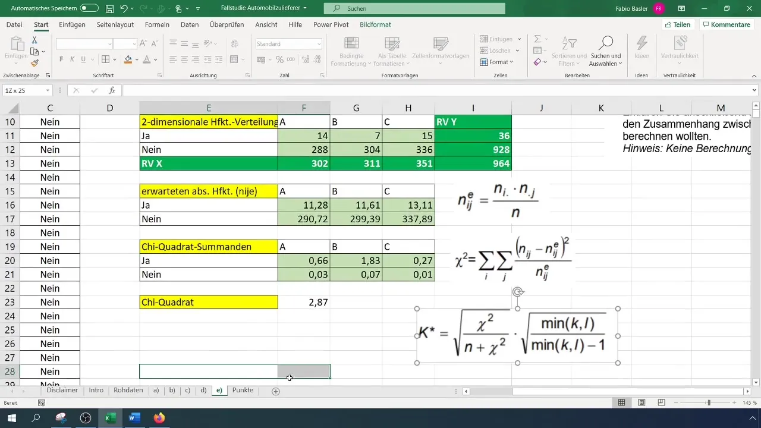The width and height of the screenshot is (761, 428).
Task: Toggle left text alignment
Action: click(173, 59)
